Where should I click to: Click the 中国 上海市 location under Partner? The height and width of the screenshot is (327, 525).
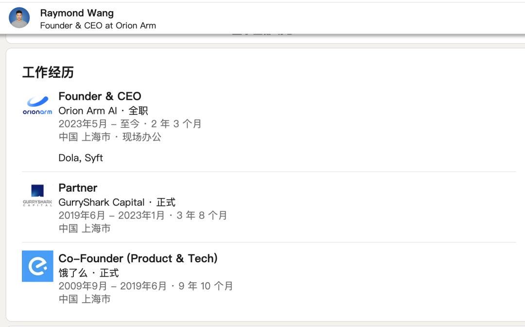pos(85,228)
